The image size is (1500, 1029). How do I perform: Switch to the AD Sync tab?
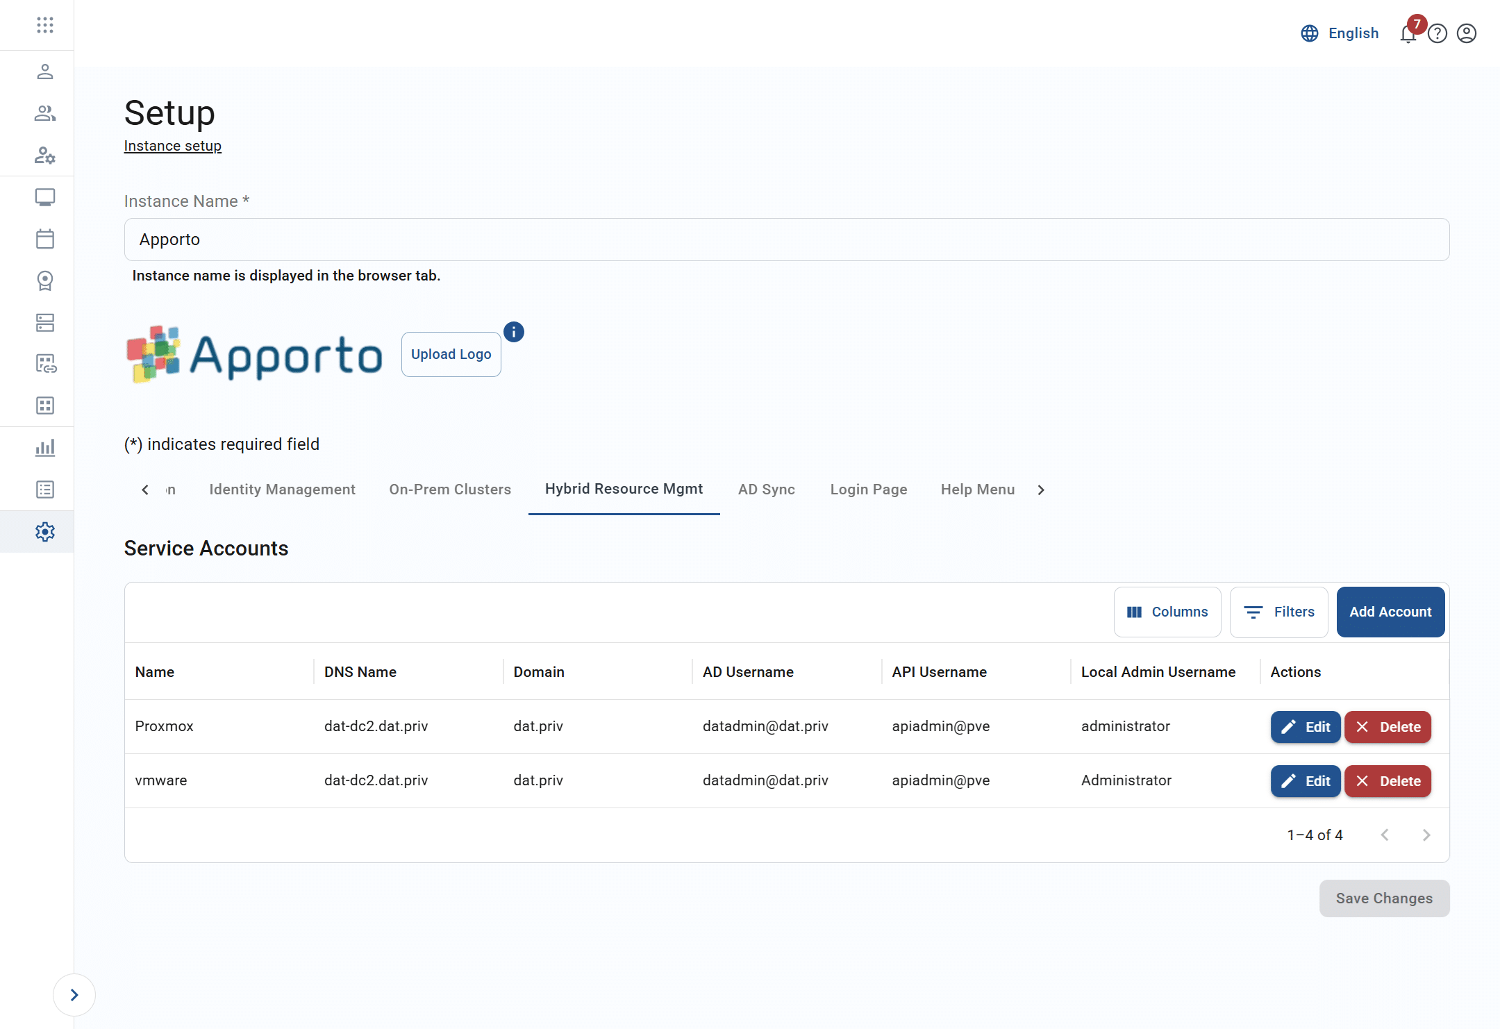pyautogui.click(x=766, y=490)
